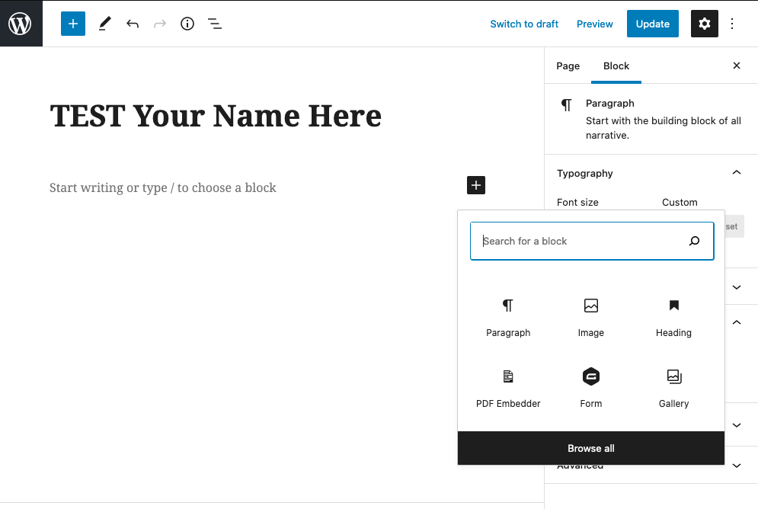Click the page title TEST Your Name Here

216,116
